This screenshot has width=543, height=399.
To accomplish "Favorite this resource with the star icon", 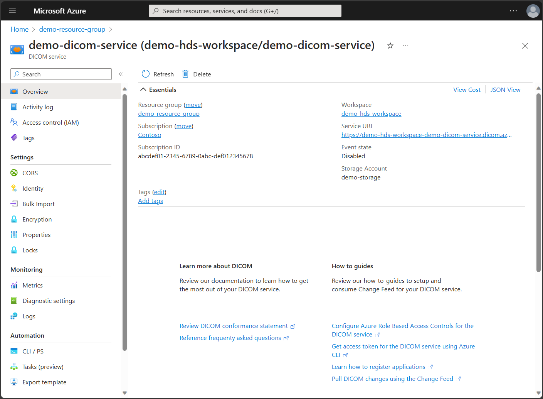I will point(390,46).
